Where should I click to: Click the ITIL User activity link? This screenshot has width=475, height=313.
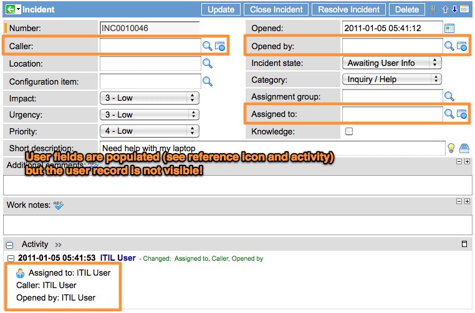click(117, 258)
